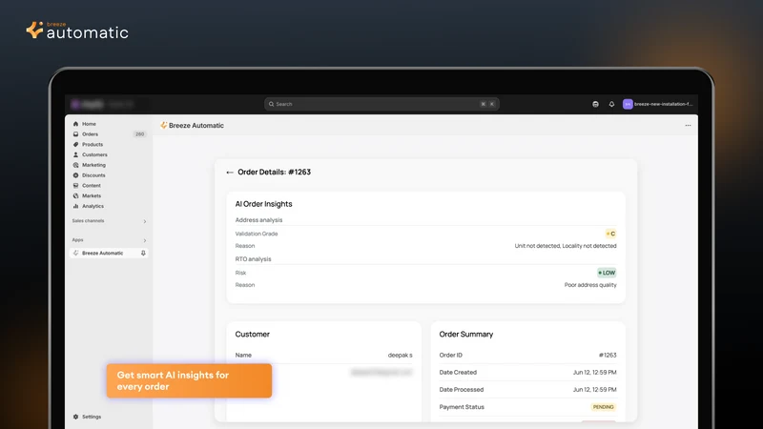763x429 pixels.
Task: Click the Content icon in sidebar
Action: (x=76, y=185)
